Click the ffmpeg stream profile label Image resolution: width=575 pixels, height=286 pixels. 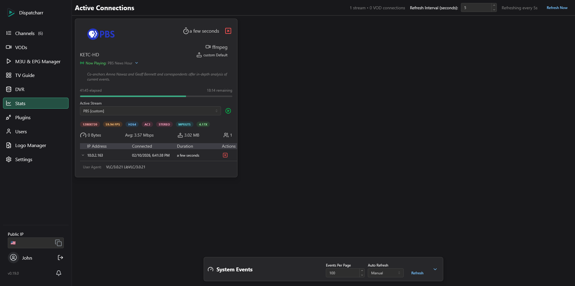coord(217,47)
